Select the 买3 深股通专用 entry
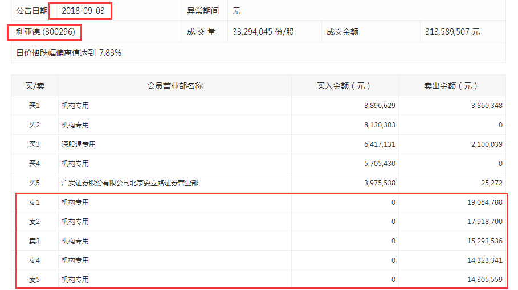The width and height of the screenshot is (518, 290). click(x=78, y=144)
